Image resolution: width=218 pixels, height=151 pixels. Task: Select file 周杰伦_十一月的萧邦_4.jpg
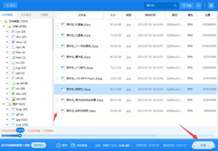(82, 46)
